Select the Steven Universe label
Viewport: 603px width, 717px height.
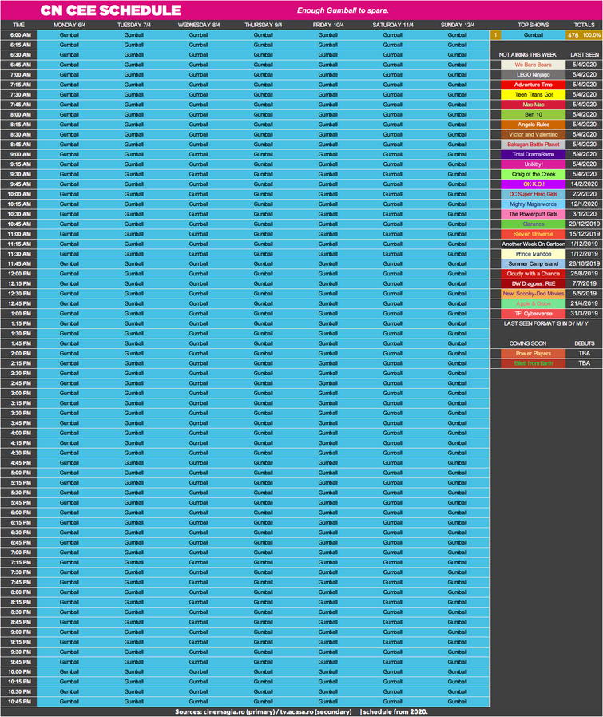click(534, 234)
